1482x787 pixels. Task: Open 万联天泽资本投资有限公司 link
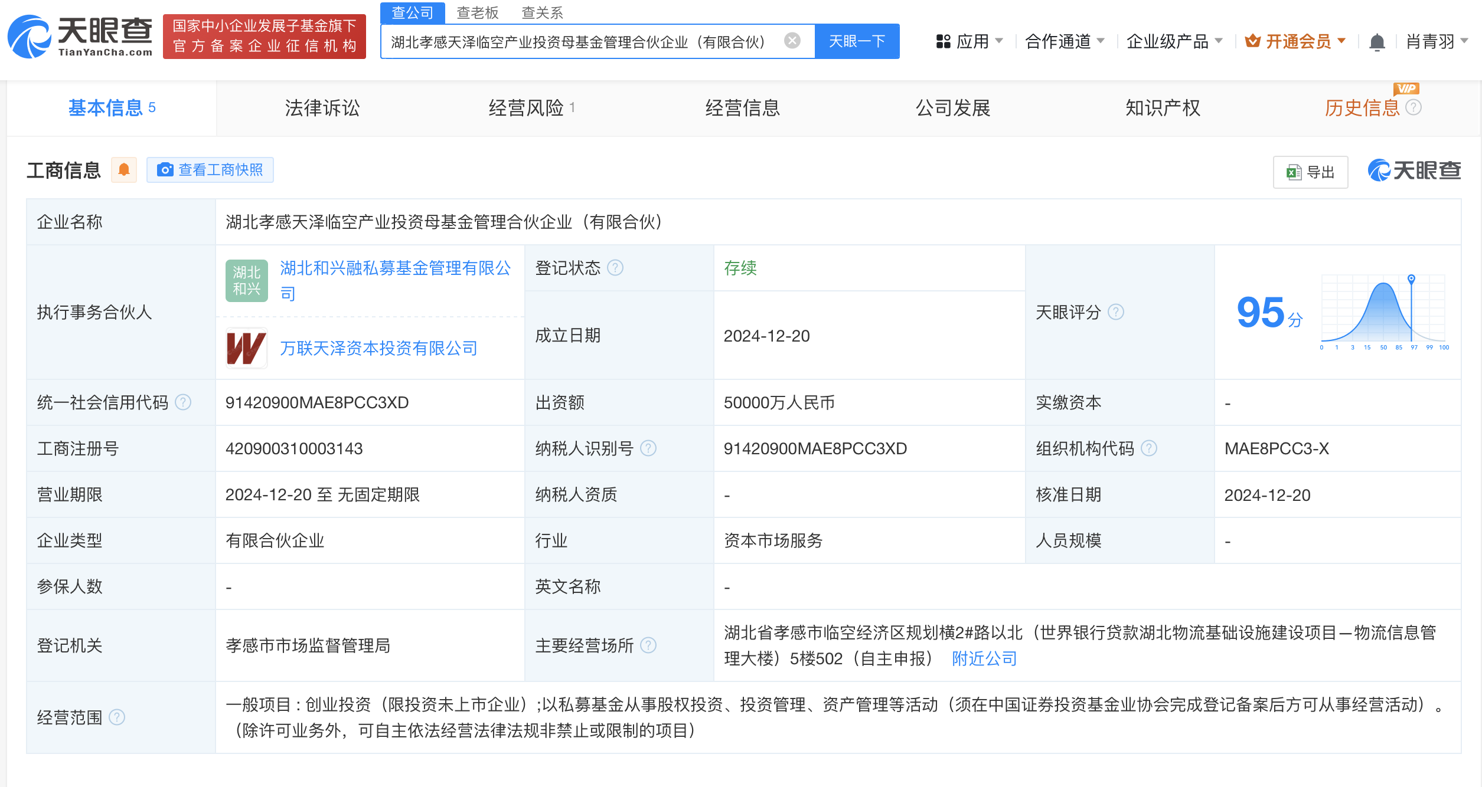click(378, 348)
